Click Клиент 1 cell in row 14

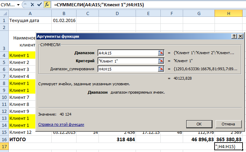coord(22,125)
